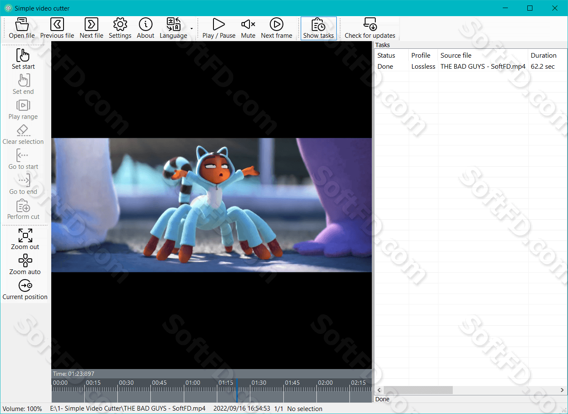
Task: Click the Perform cut icon
Action: (23, 206)
